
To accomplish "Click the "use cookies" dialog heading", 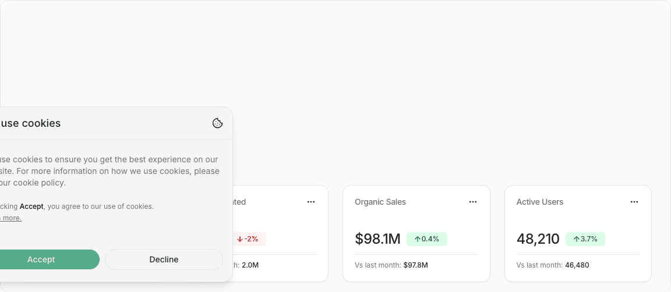I will coord(30,123).
